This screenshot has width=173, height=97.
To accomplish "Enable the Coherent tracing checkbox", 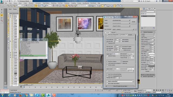I will pyautogui.click(x=107, y=56).
